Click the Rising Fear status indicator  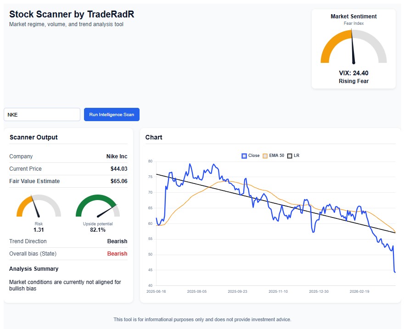click(353, 81)
